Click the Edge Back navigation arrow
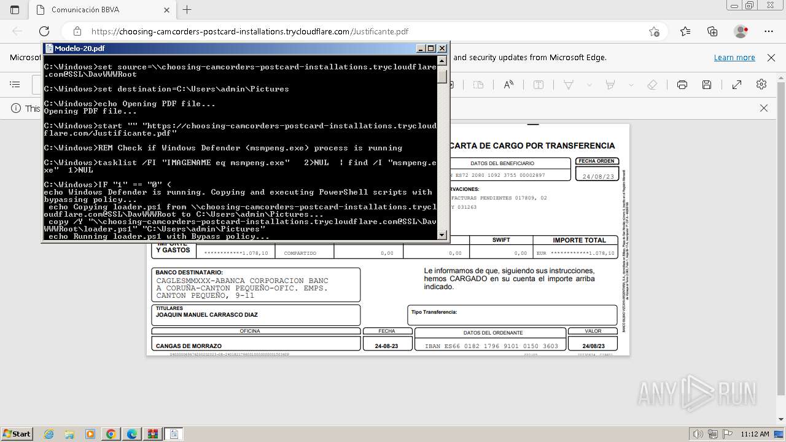The width and height of the screenshot is (786, 442). (17, 31)
